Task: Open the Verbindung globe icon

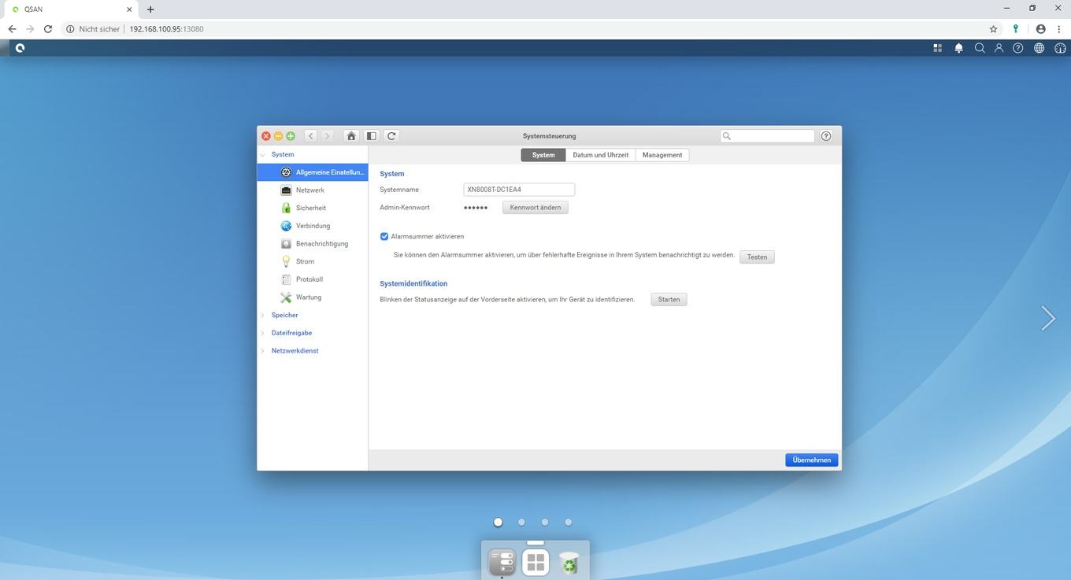Action: 287,226
